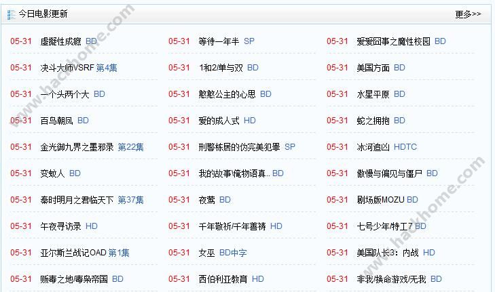Viewport: 495px width, 292px height.
Task: Open 刑警栋居的伪完美犯罪 SP
Action: pos(247,147)
